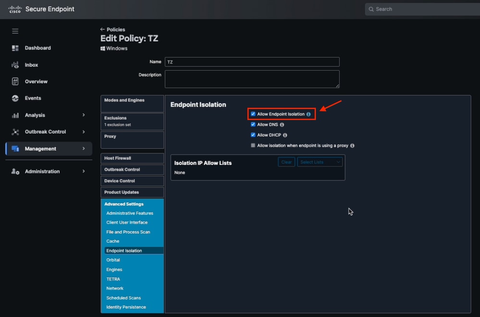Open Overview from the sidebar
The height and width of the screenshot is (317, 480).
pyautogui.click(x=36, y=81)
